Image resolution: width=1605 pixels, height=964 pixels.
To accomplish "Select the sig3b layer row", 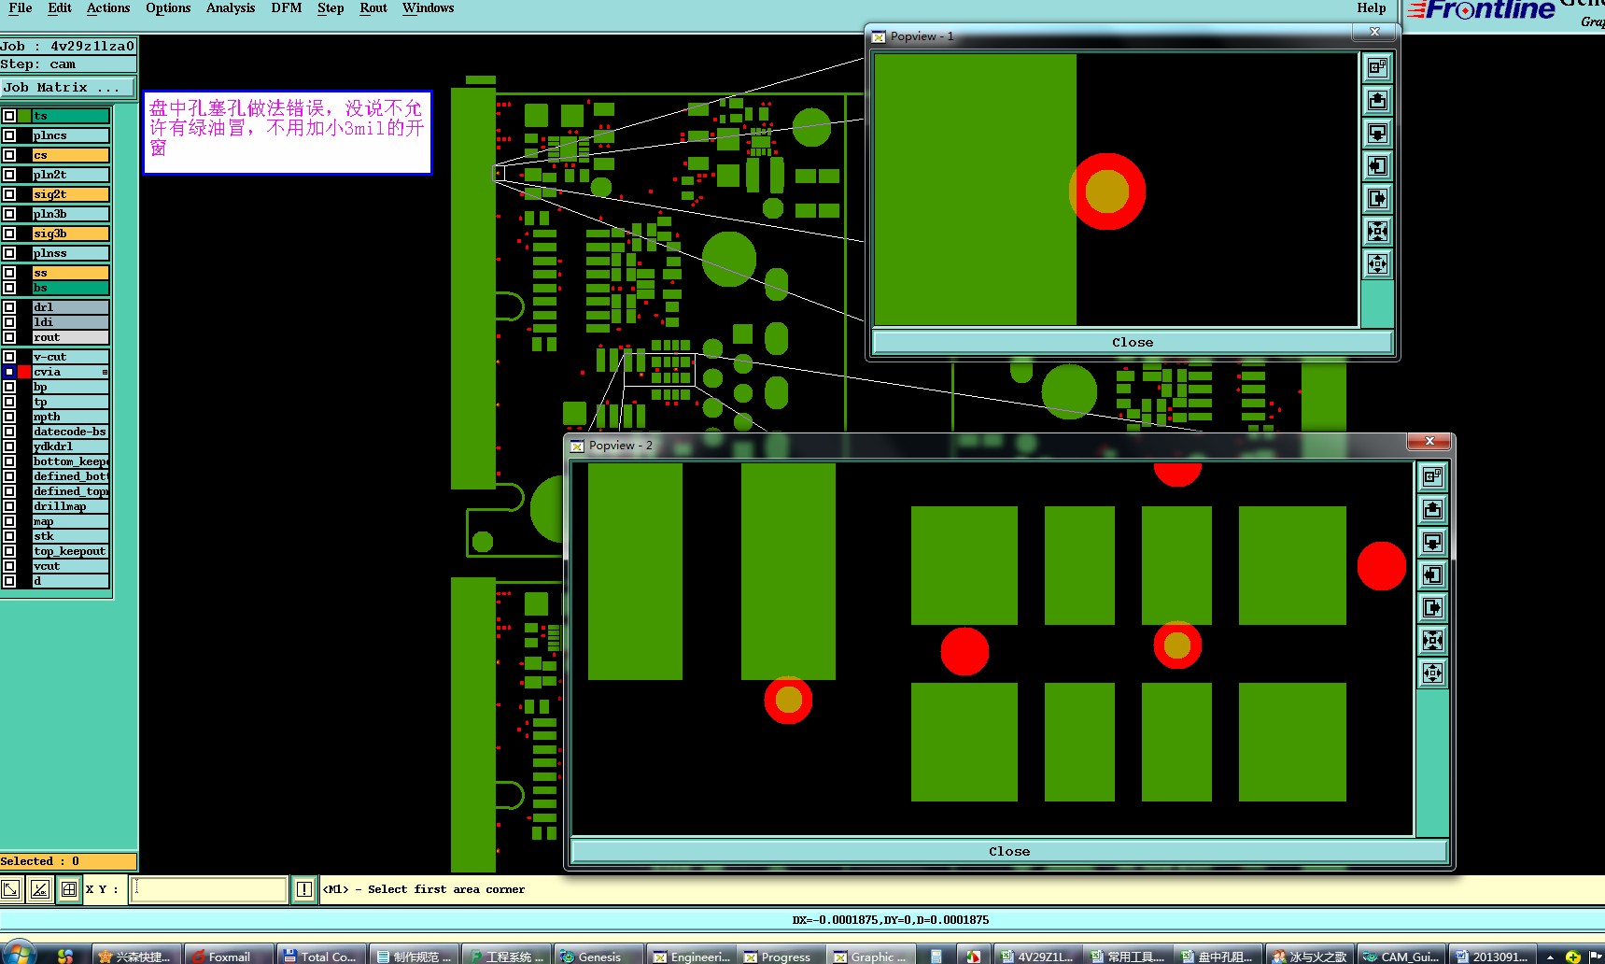I will click(x=71, y=234).
